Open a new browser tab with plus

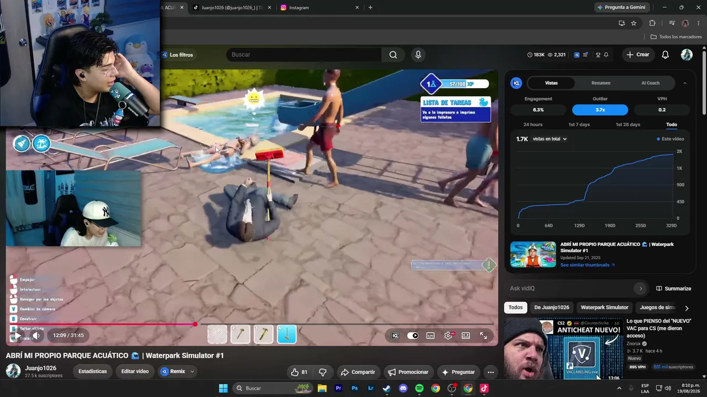(x=370, y=8)
